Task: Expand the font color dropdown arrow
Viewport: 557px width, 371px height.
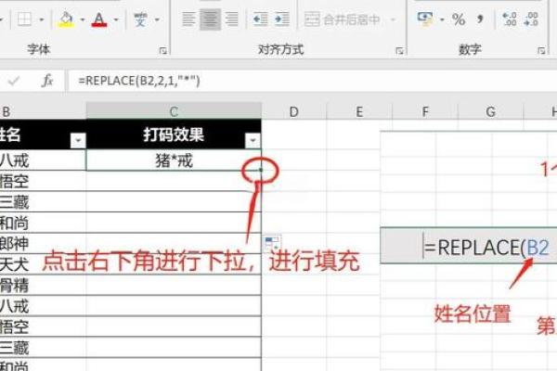Action: (116, 19)
